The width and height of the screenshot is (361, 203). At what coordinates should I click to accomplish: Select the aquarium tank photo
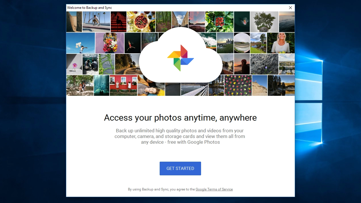pyautogui.click(x=102, y=86)
